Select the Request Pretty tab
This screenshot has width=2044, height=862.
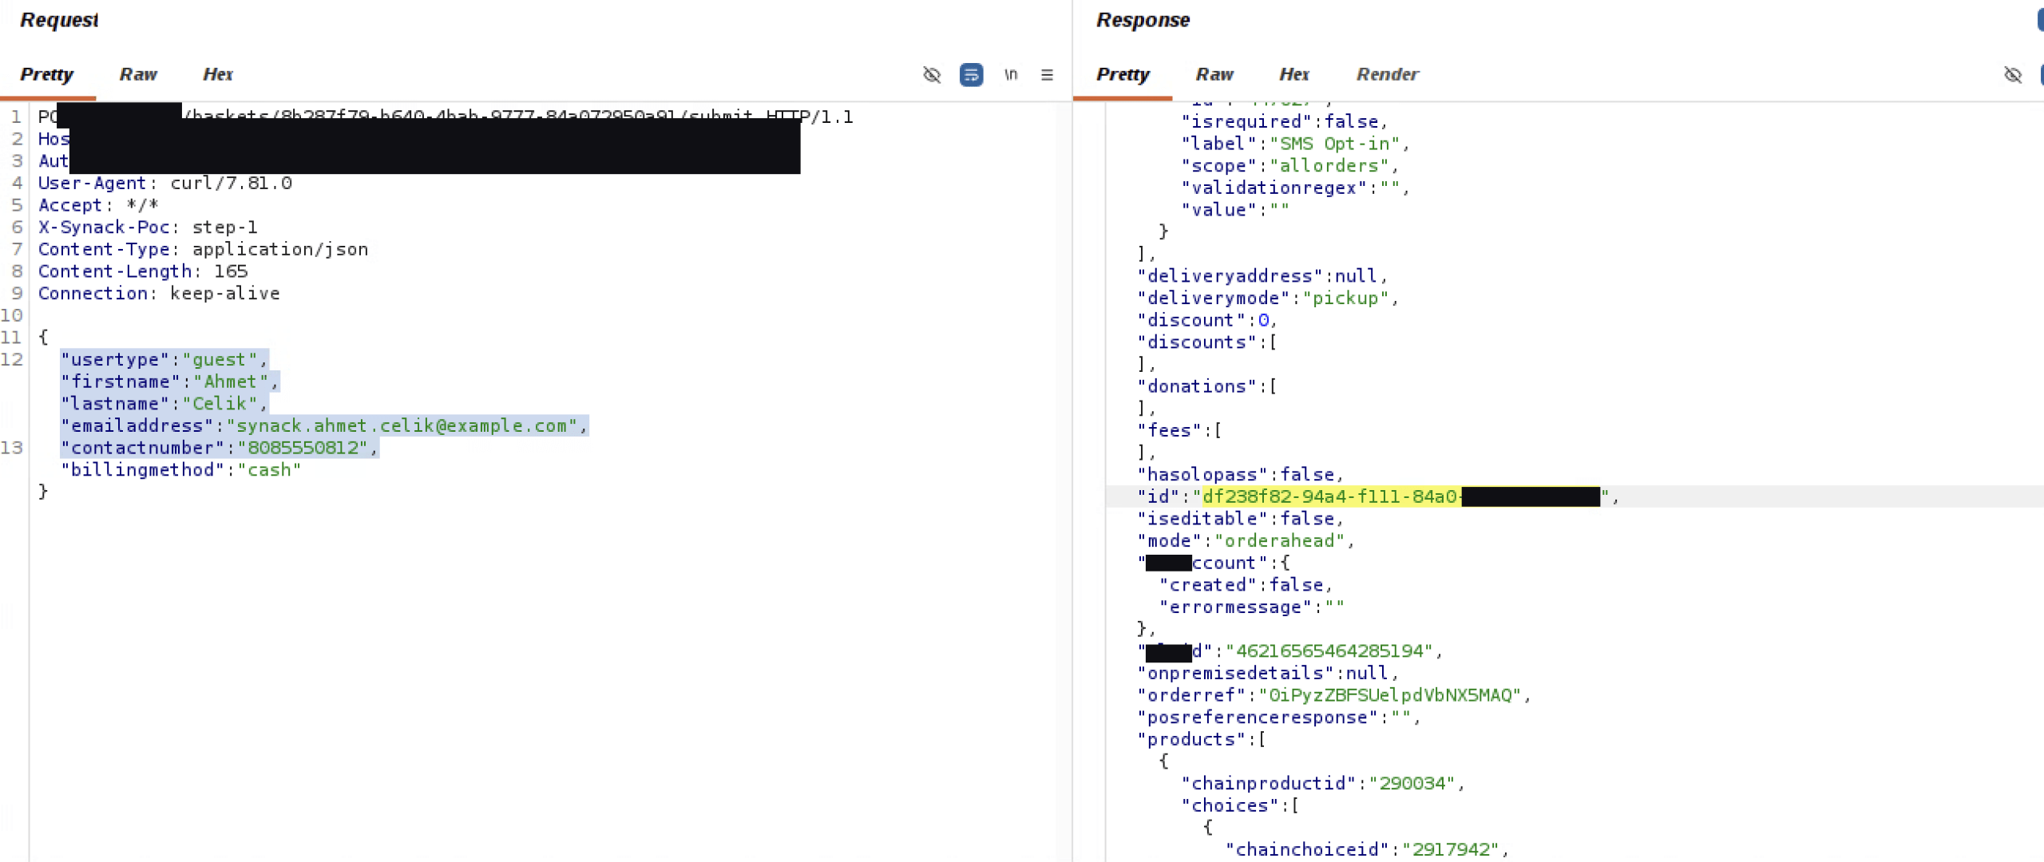[x=46, y=74]
